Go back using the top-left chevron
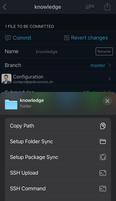 tap(5, 7)
